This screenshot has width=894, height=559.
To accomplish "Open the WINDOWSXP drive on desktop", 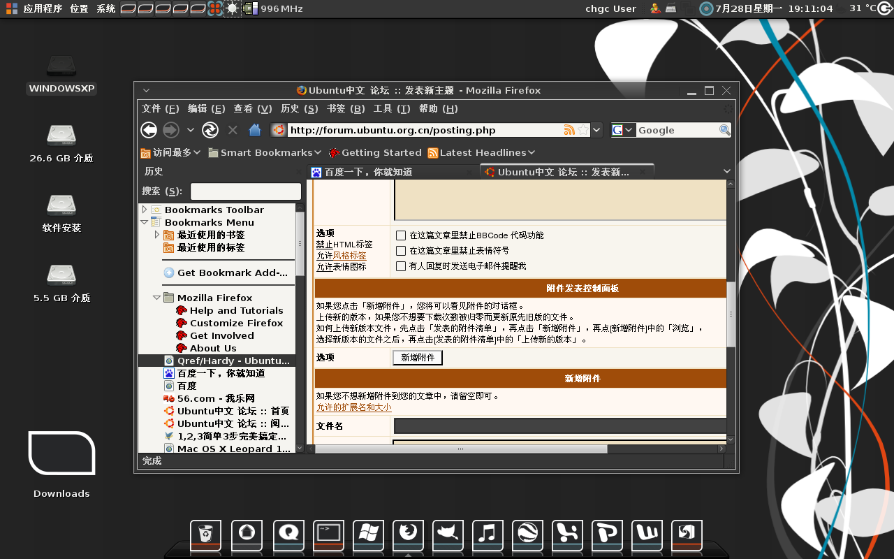I will (61, 73).
